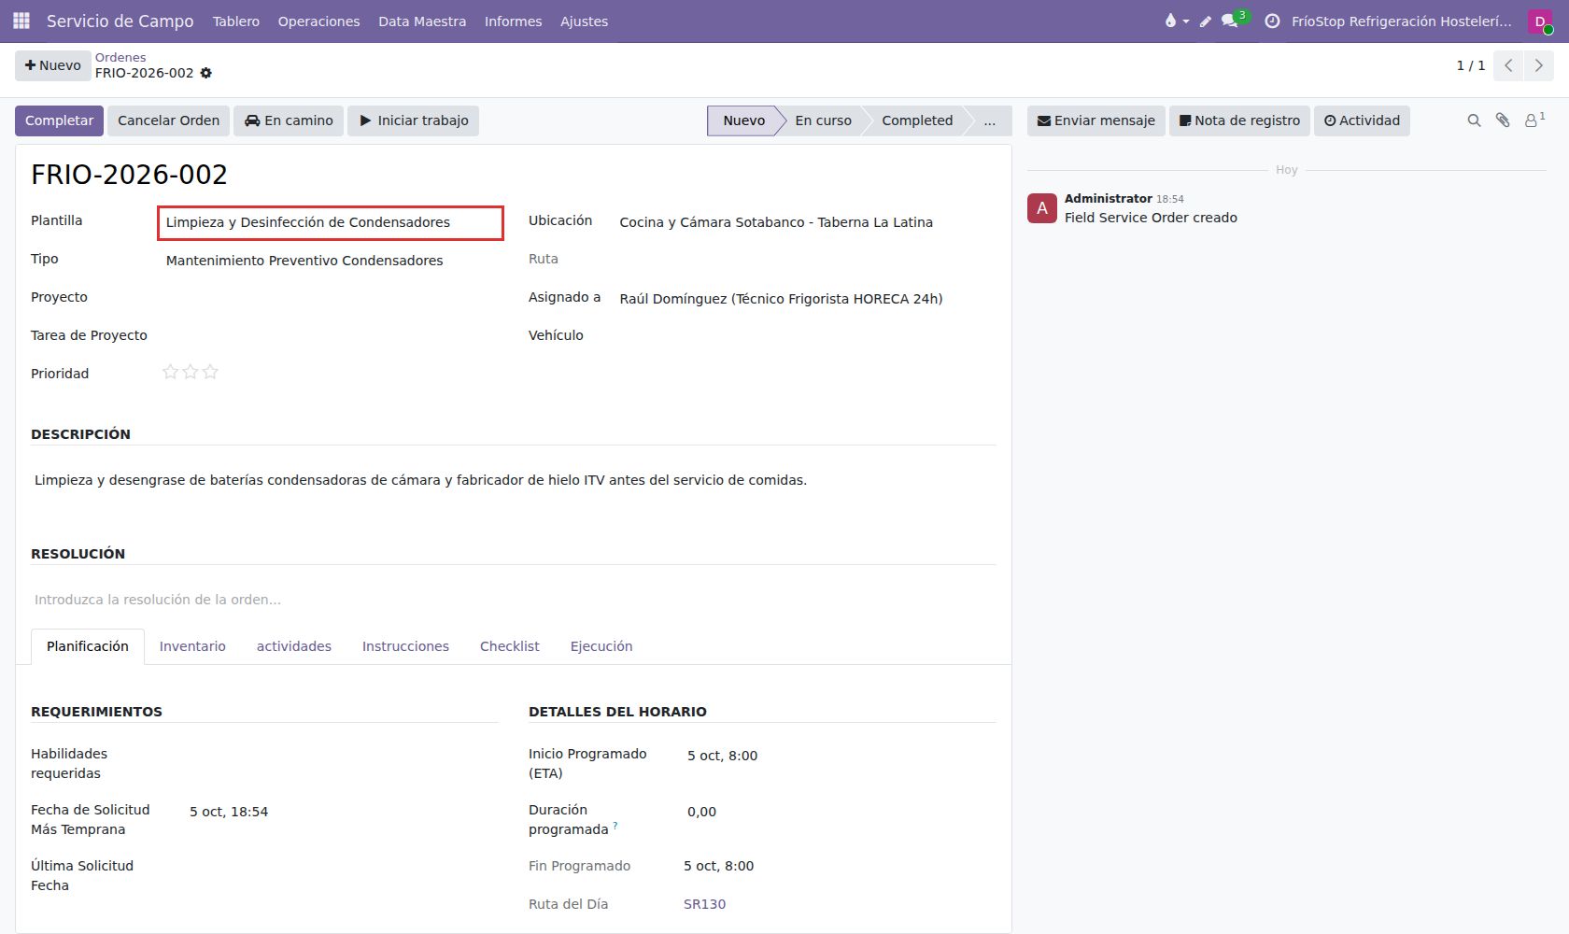Switch to the Inventario tab

(192, 646)
